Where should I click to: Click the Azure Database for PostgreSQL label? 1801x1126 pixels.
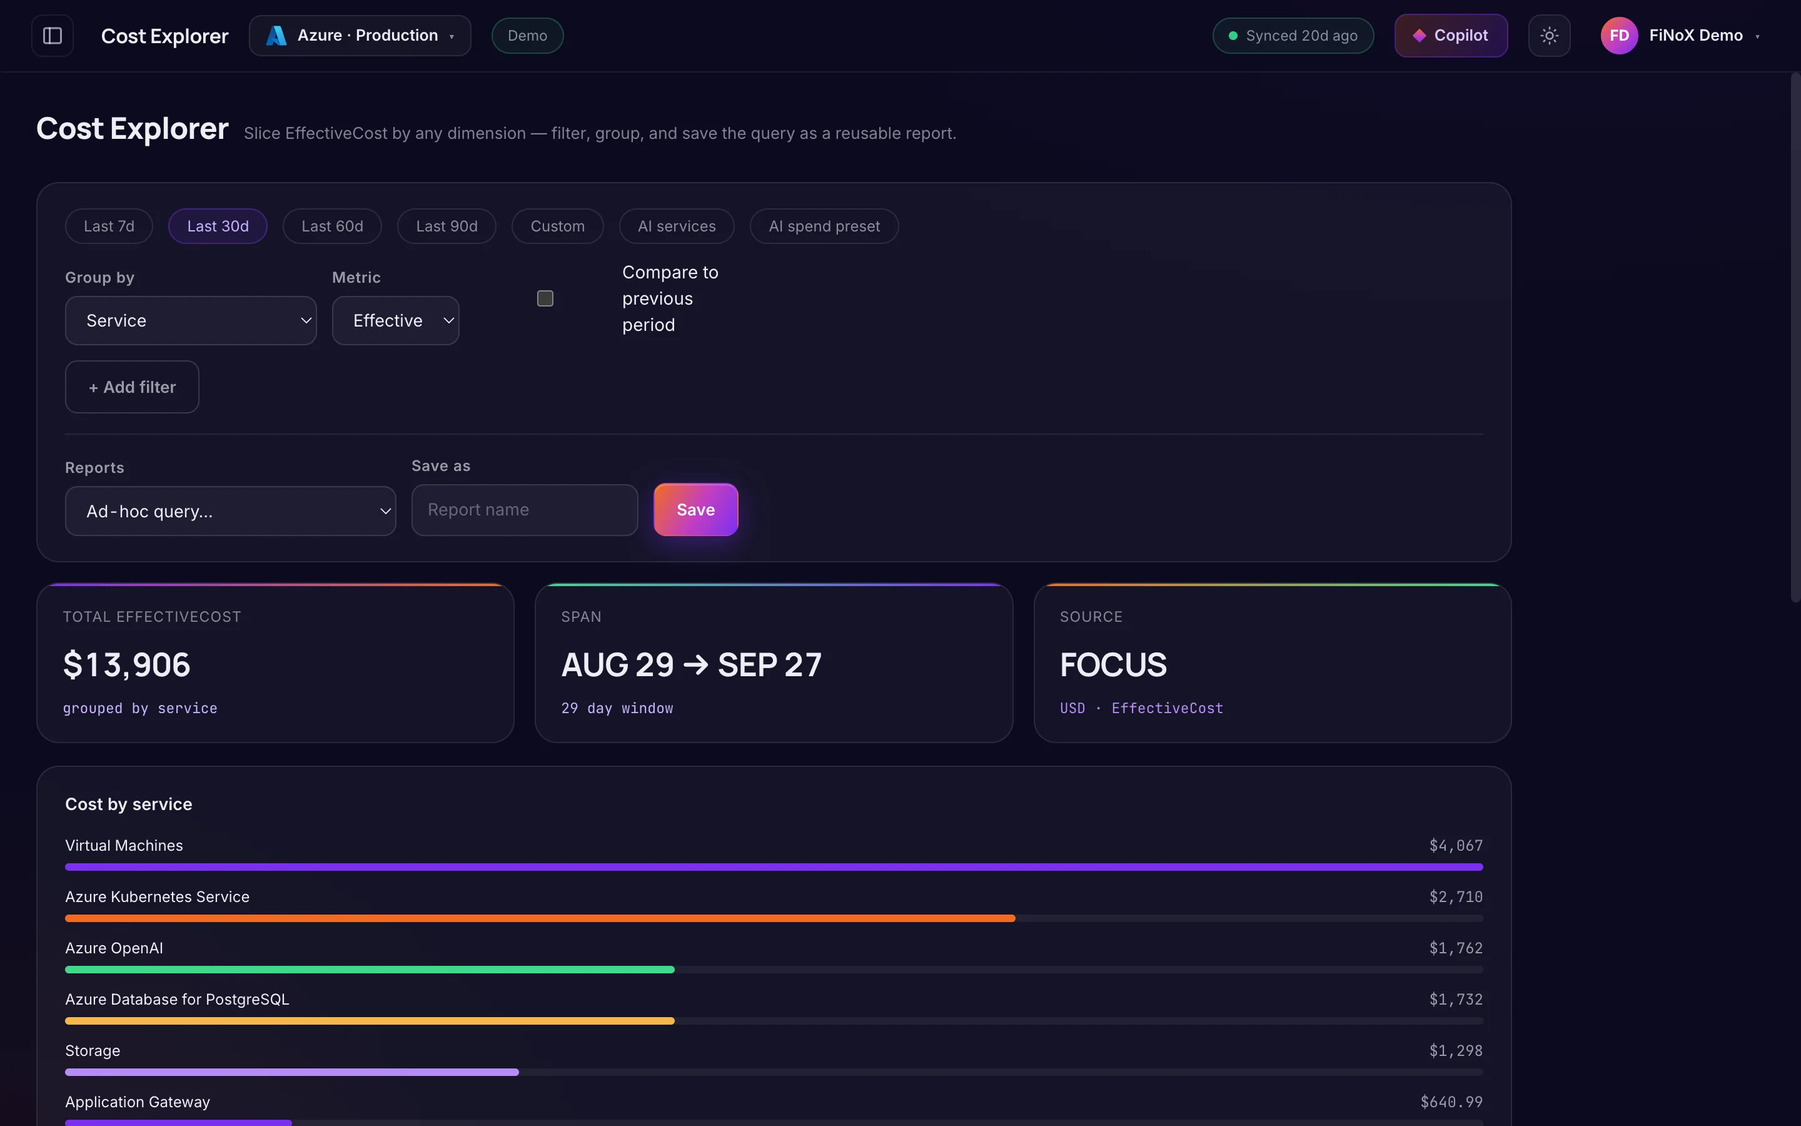point(177,1000)
